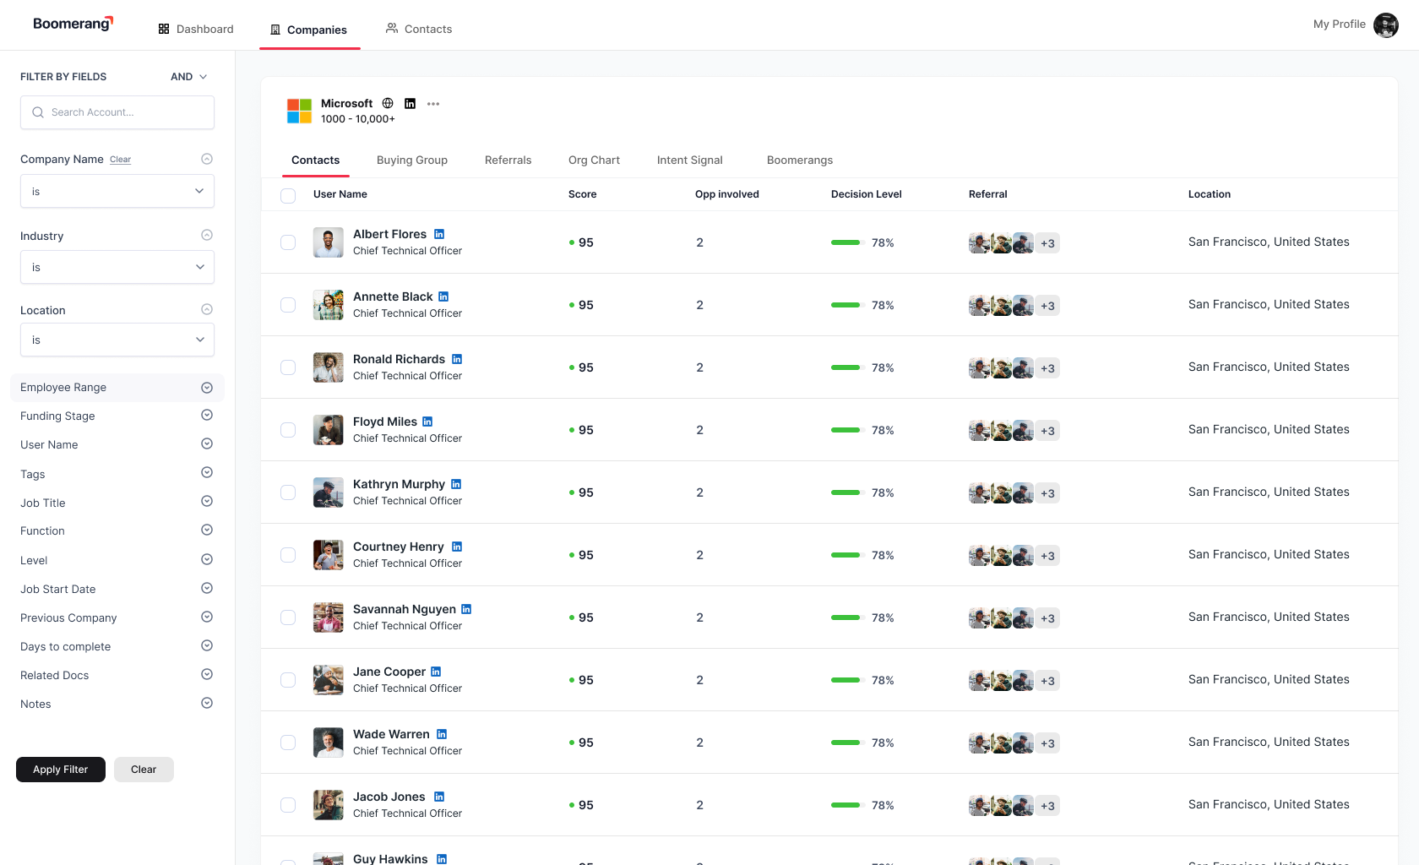Check the box for Kathryn Murphy
The width and height of the screenshot is (1419, 865).
pyautogui.click(x=288, y=492)
